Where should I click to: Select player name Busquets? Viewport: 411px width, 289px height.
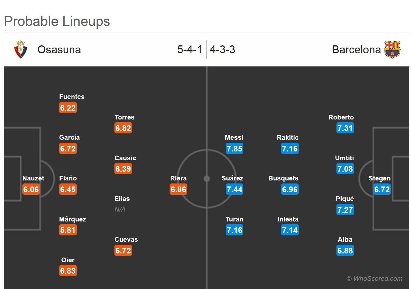tap(283, 178)
